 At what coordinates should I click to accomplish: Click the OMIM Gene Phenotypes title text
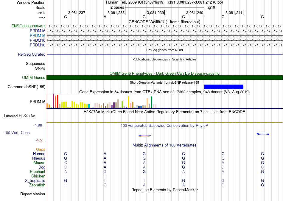(x=164, y=74)
